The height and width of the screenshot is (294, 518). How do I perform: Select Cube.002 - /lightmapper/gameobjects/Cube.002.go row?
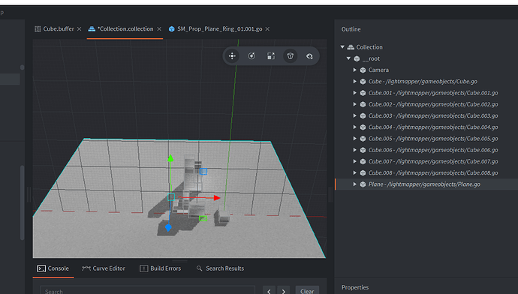[x=426, y=104]
